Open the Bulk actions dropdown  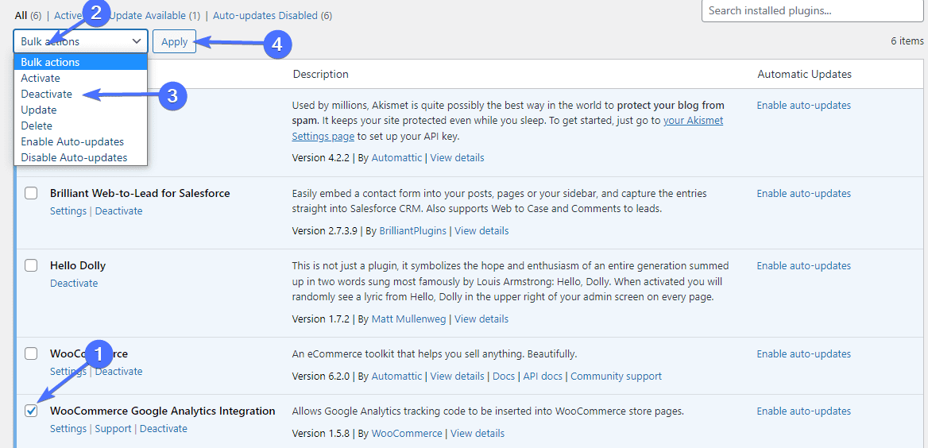80,41
